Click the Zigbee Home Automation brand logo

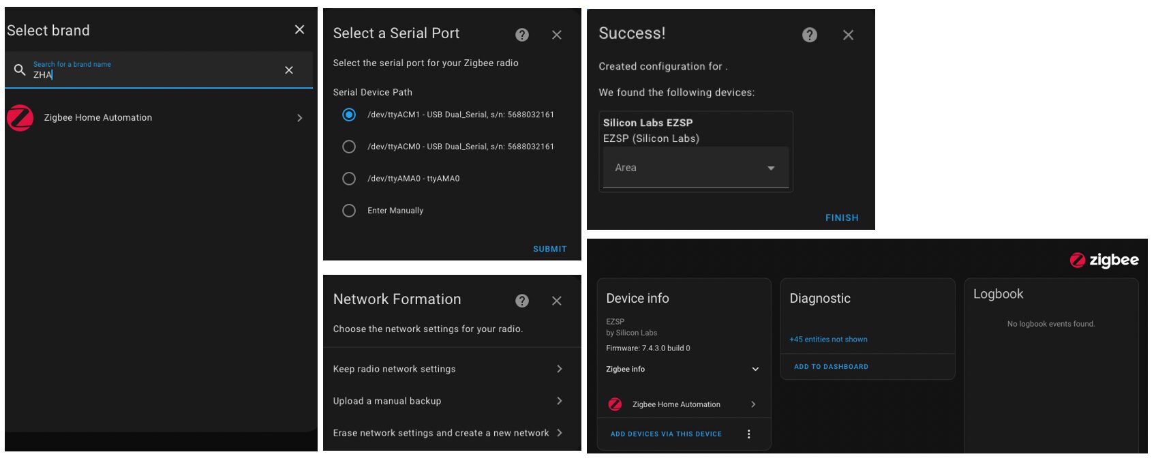pos(20,118)
